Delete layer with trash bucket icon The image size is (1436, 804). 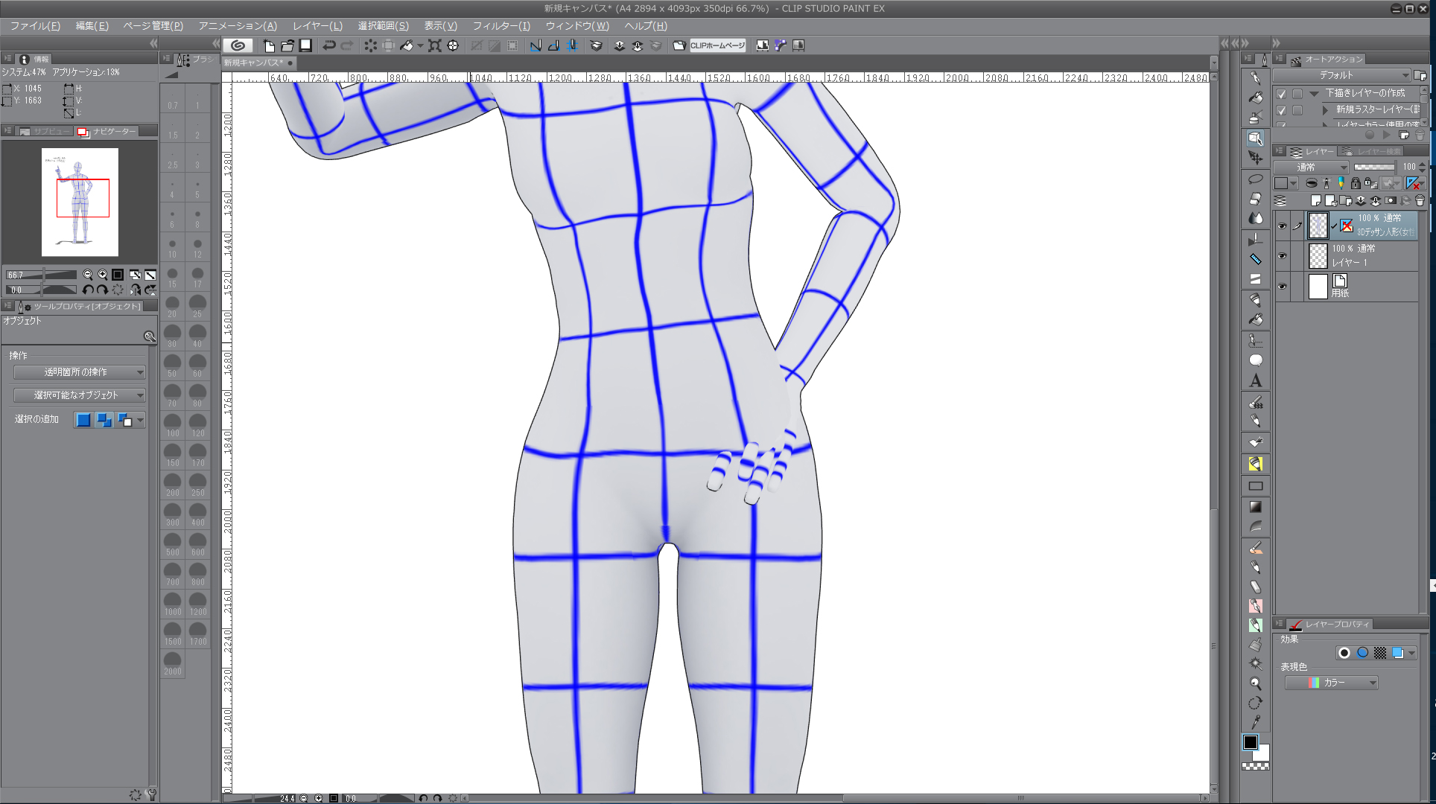1420,200
